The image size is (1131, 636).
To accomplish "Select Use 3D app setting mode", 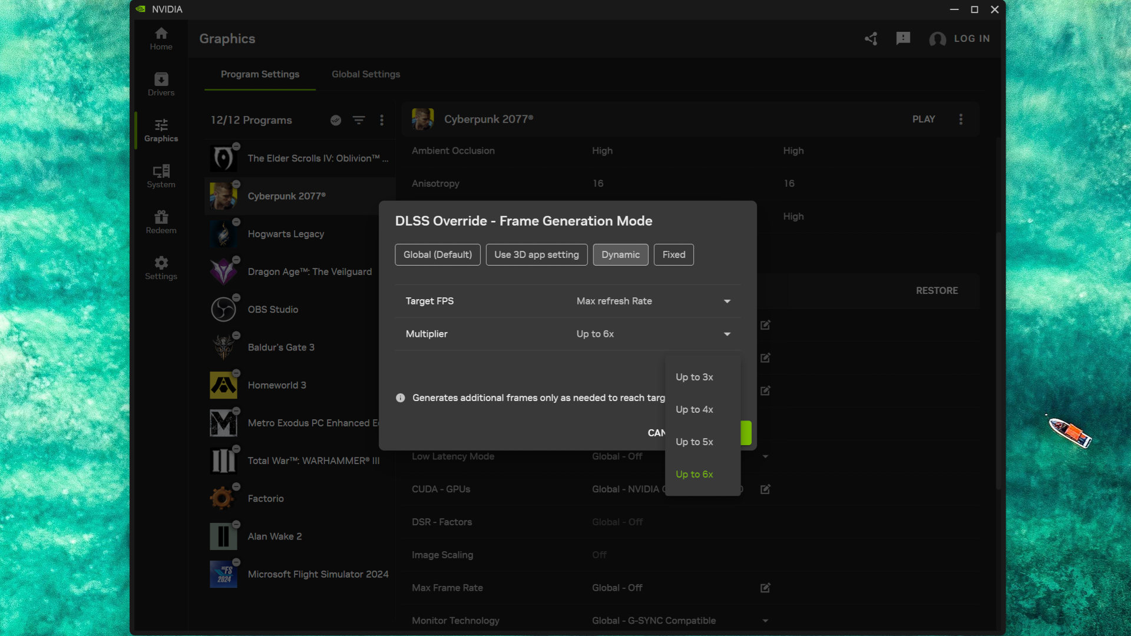I will pyautogui.click(x=536, y=254).
